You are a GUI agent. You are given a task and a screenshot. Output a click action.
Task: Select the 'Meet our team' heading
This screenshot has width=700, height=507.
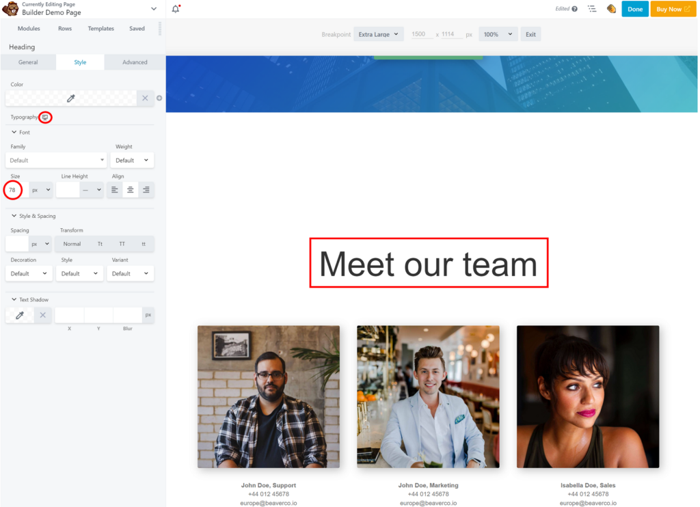coord(429,263)
